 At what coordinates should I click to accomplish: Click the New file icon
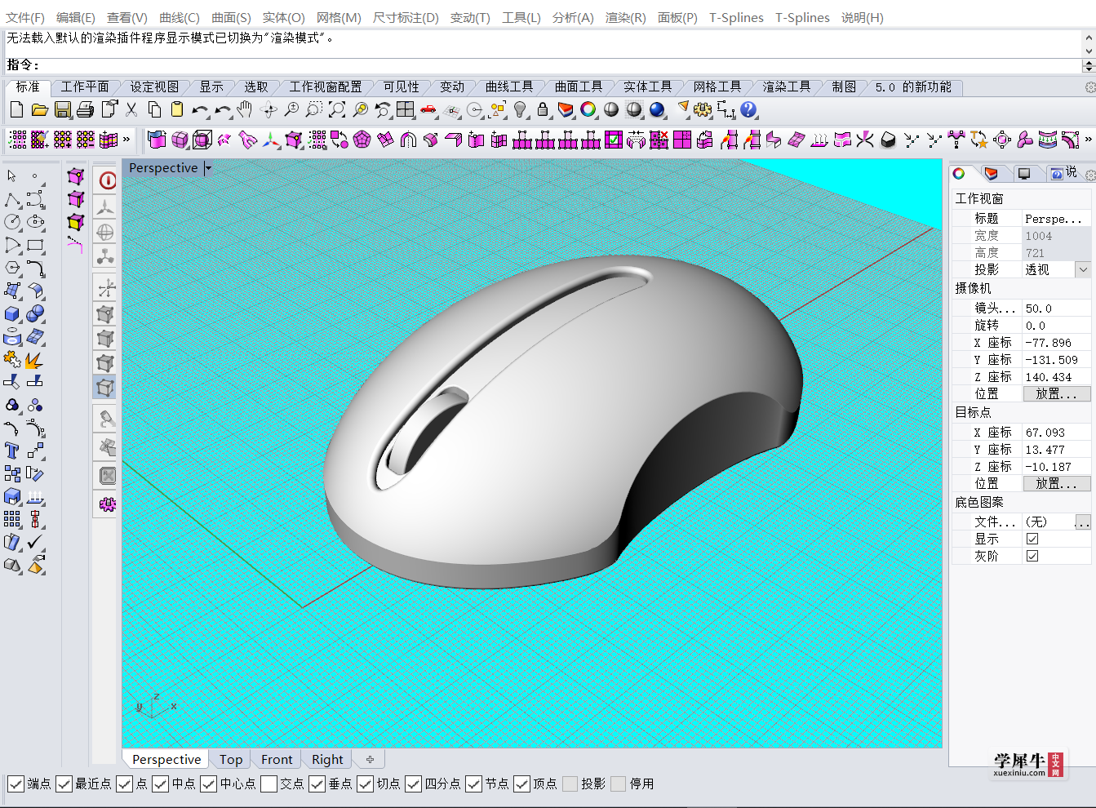click(x=17, y=109)
